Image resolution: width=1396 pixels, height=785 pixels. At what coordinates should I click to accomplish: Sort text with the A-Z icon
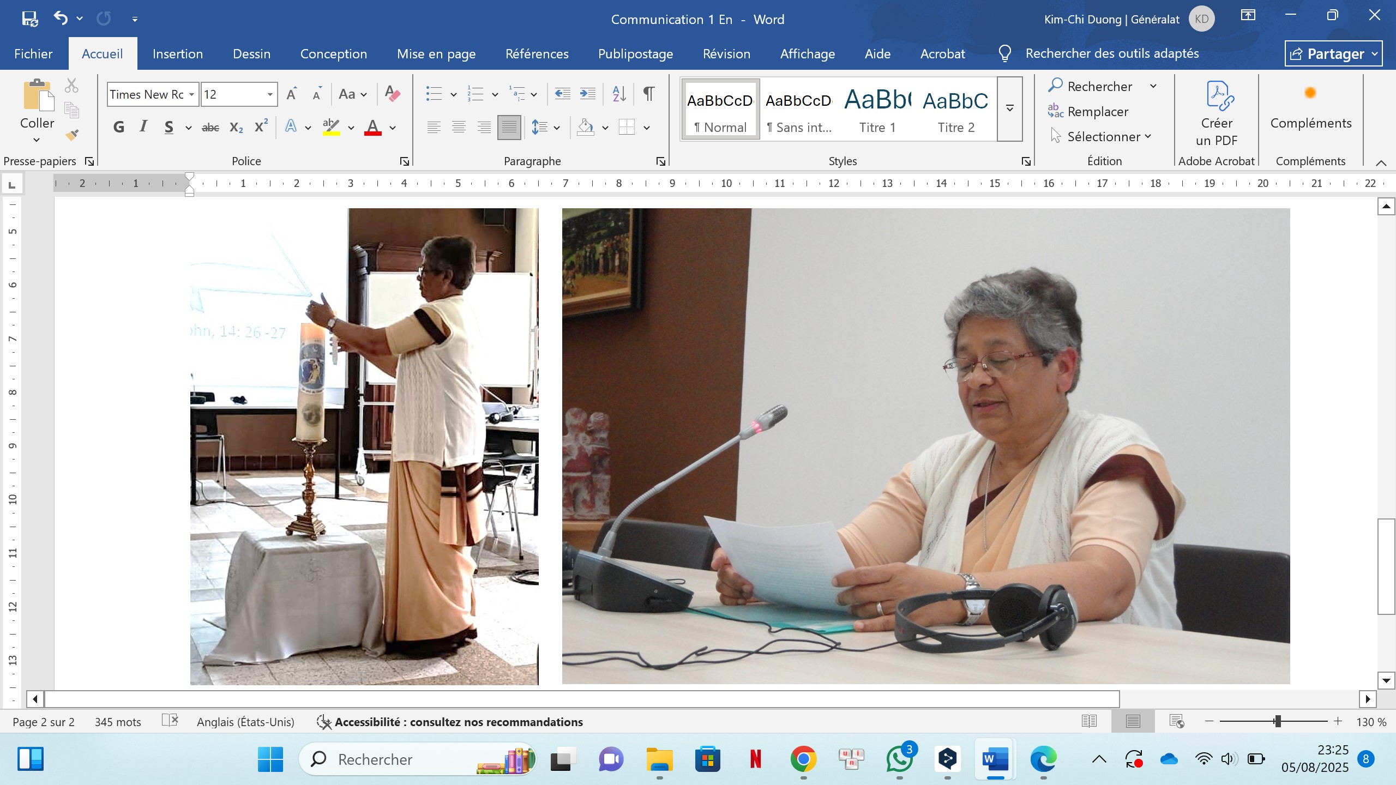click(x=619, y=94)
